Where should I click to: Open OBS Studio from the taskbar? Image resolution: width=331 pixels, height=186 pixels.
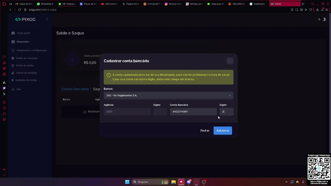[204, 182]
